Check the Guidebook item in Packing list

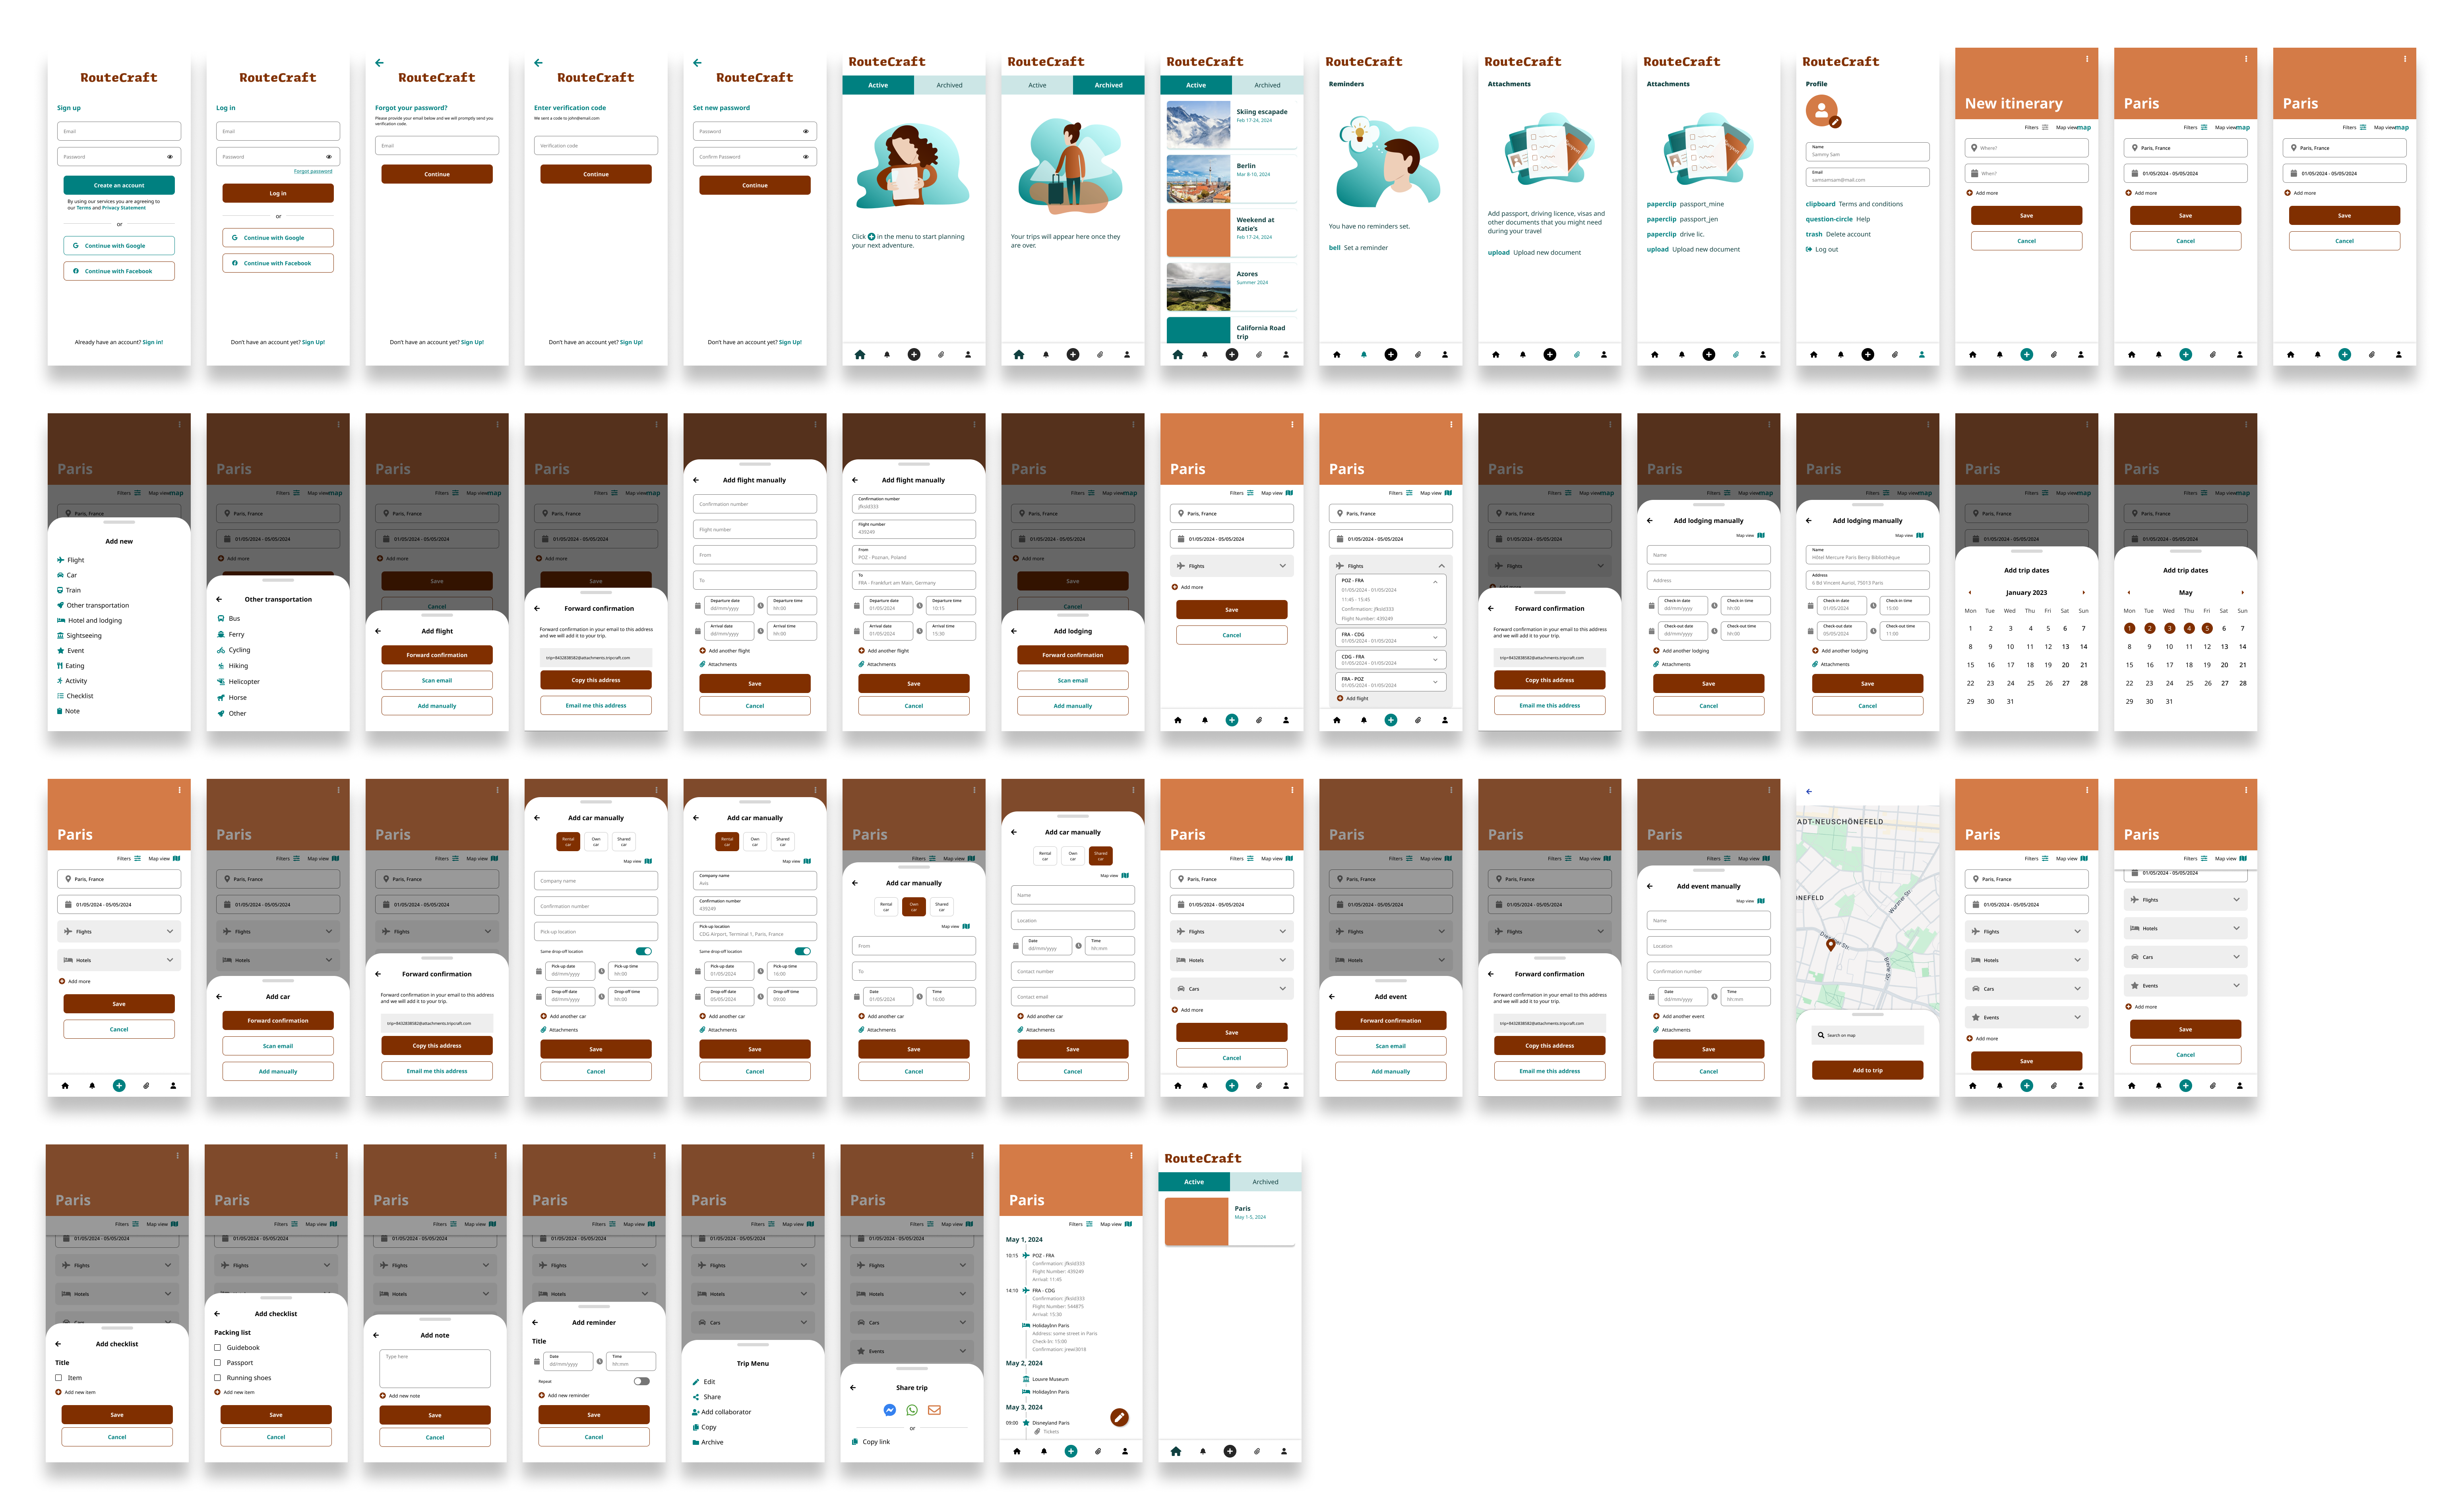click(218, 1347)
